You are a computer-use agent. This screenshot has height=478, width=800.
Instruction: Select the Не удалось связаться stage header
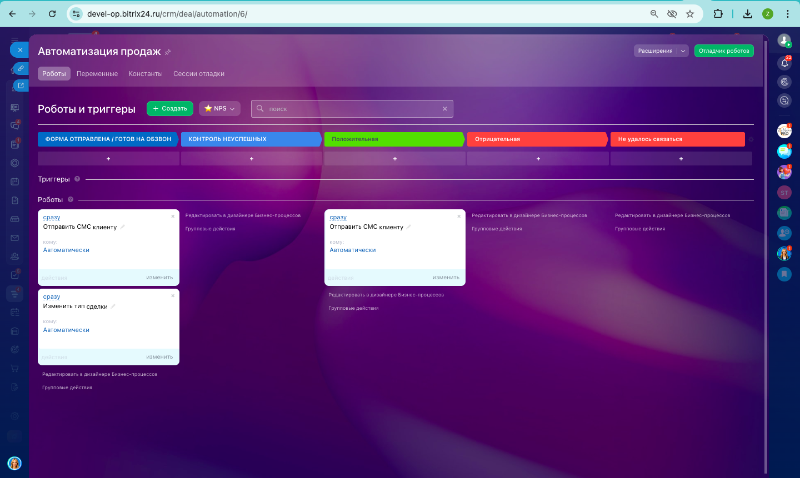[678, 139]
